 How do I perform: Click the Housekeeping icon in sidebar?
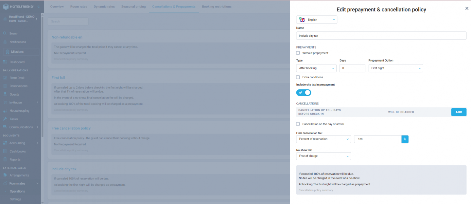pyautogui.click(x=5, y=111)
